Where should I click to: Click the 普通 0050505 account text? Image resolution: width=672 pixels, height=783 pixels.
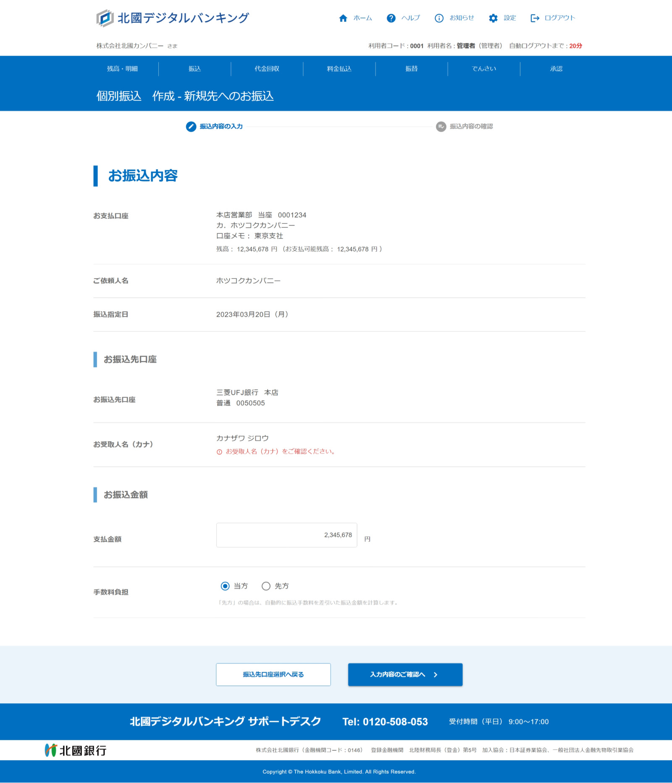pyautogui.click(x=241, y=403)
